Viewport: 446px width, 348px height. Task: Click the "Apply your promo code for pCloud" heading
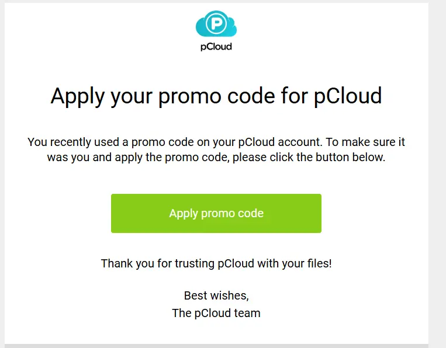[216, 96]
